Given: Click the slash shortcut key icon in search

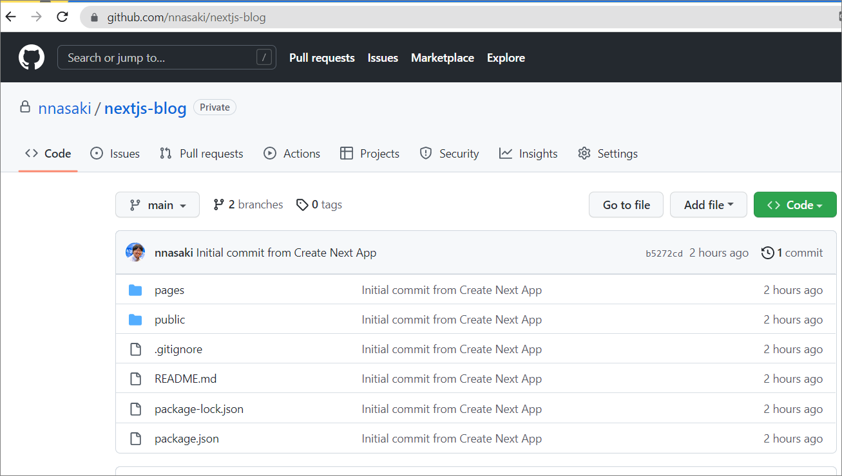Looking at the screenshot, I should coord(263,57).
